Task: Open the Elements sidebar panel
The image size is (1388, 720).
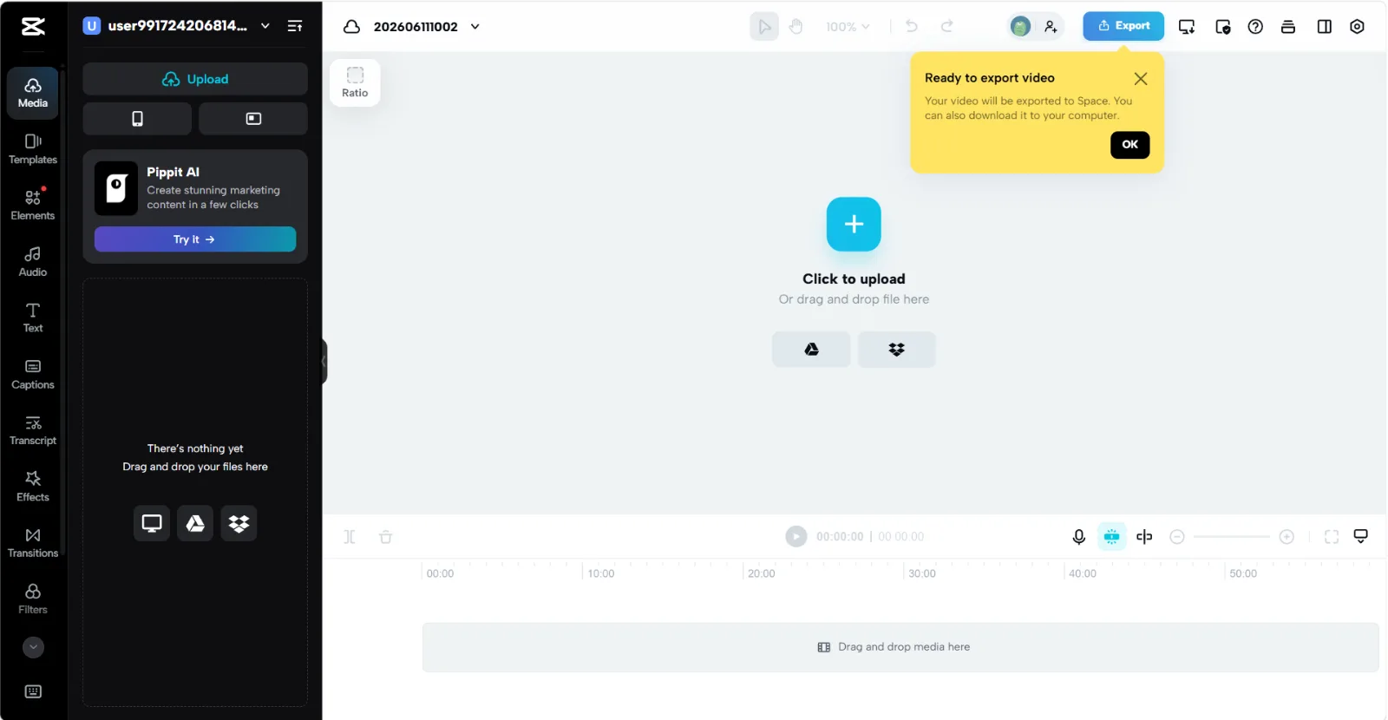Action: pos(33,205)
